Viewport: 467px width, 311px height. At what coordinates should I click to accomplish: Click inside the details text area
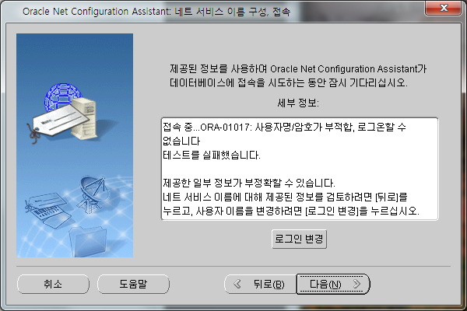[300, 169]
